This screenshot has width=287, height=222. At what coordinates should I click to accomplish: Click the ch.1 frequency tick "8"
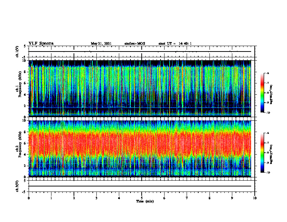point(25,72)
